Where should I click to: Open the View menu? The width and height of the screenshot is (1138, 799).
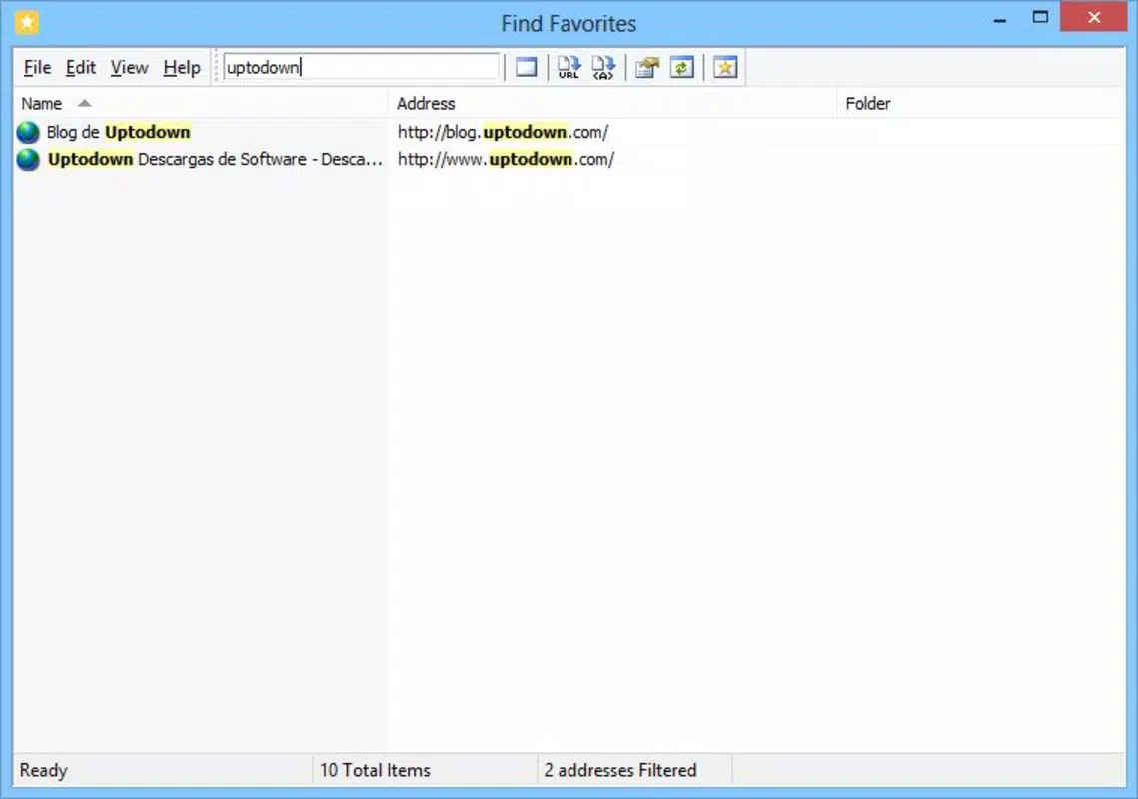[x=129, y=68]
